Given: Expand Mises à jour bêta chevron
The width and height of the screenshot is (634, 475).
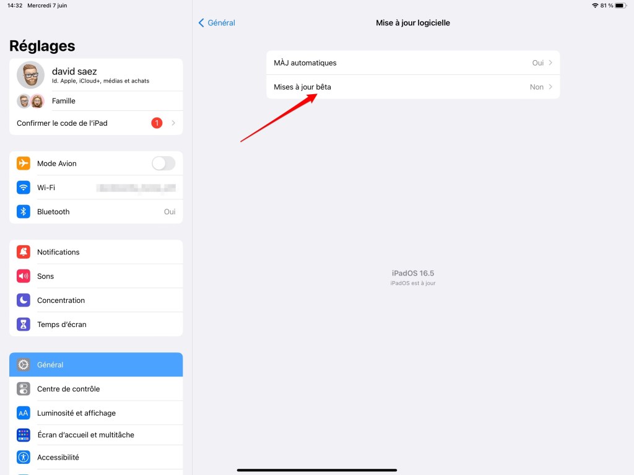Looking at the screenshot, I should (x=550, y=87).
